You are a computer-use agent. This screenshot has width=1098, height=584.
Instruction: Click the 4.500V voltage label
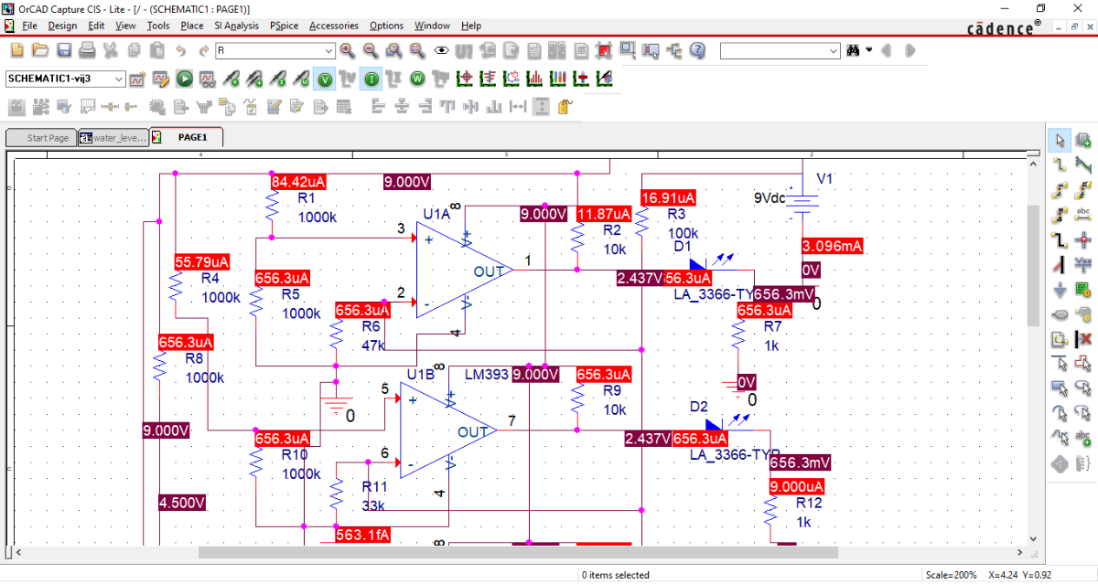tap(182, 503)
